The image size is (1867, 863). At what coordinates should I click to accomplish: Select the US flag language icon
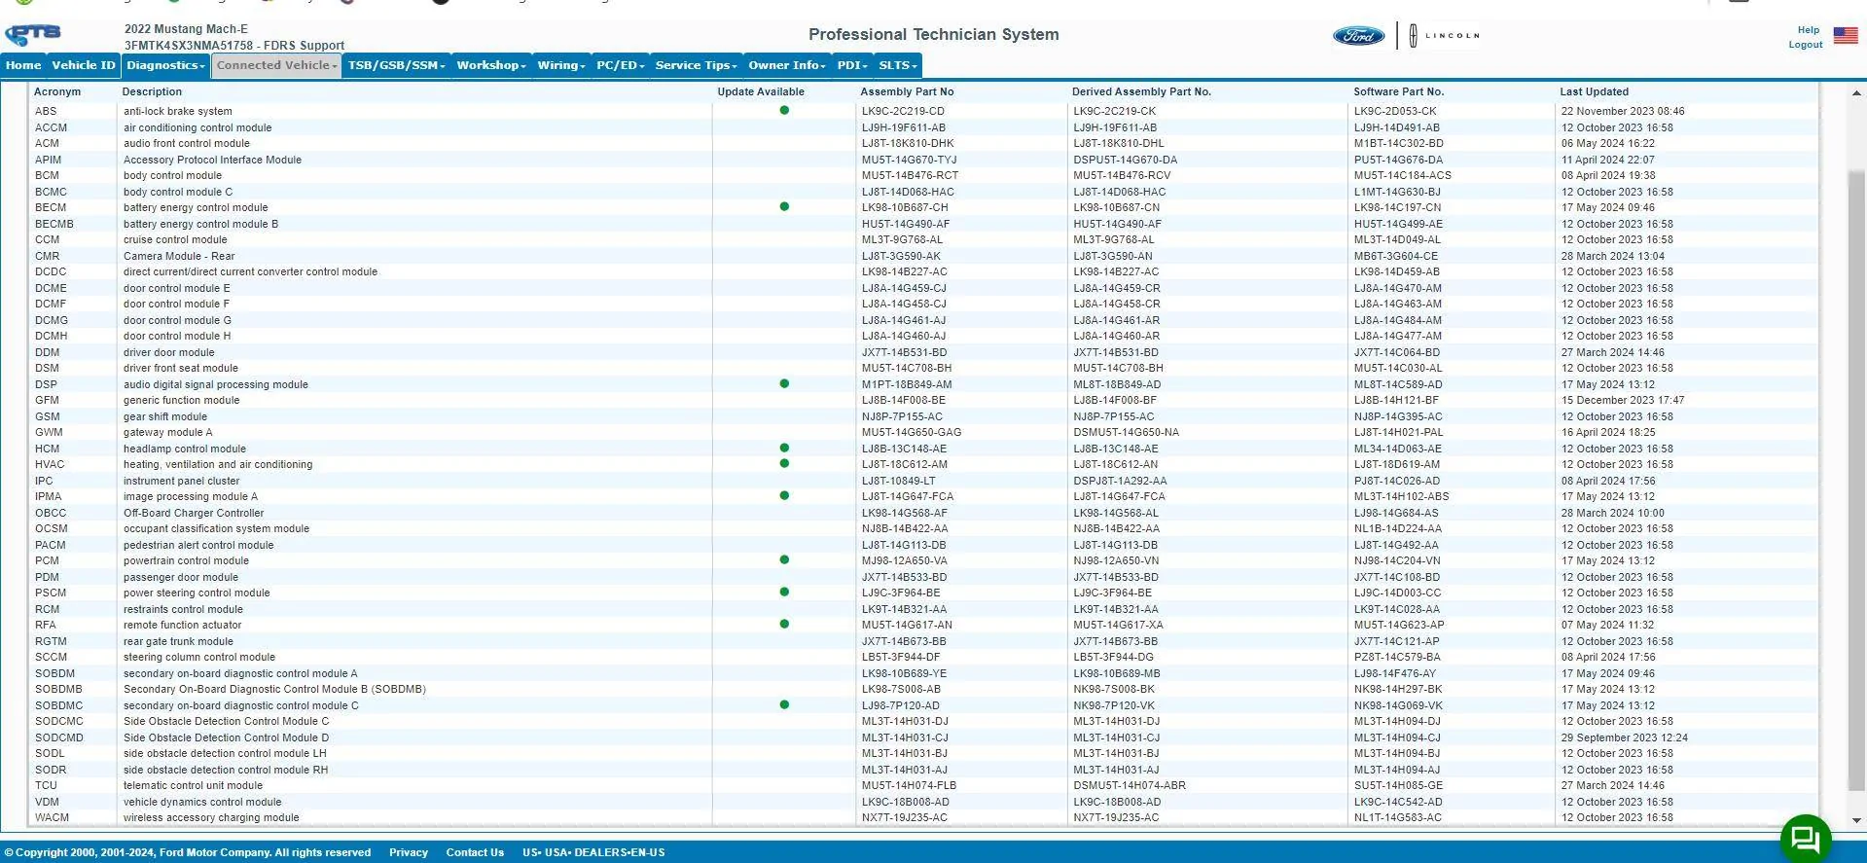(x=1846, y=35)
